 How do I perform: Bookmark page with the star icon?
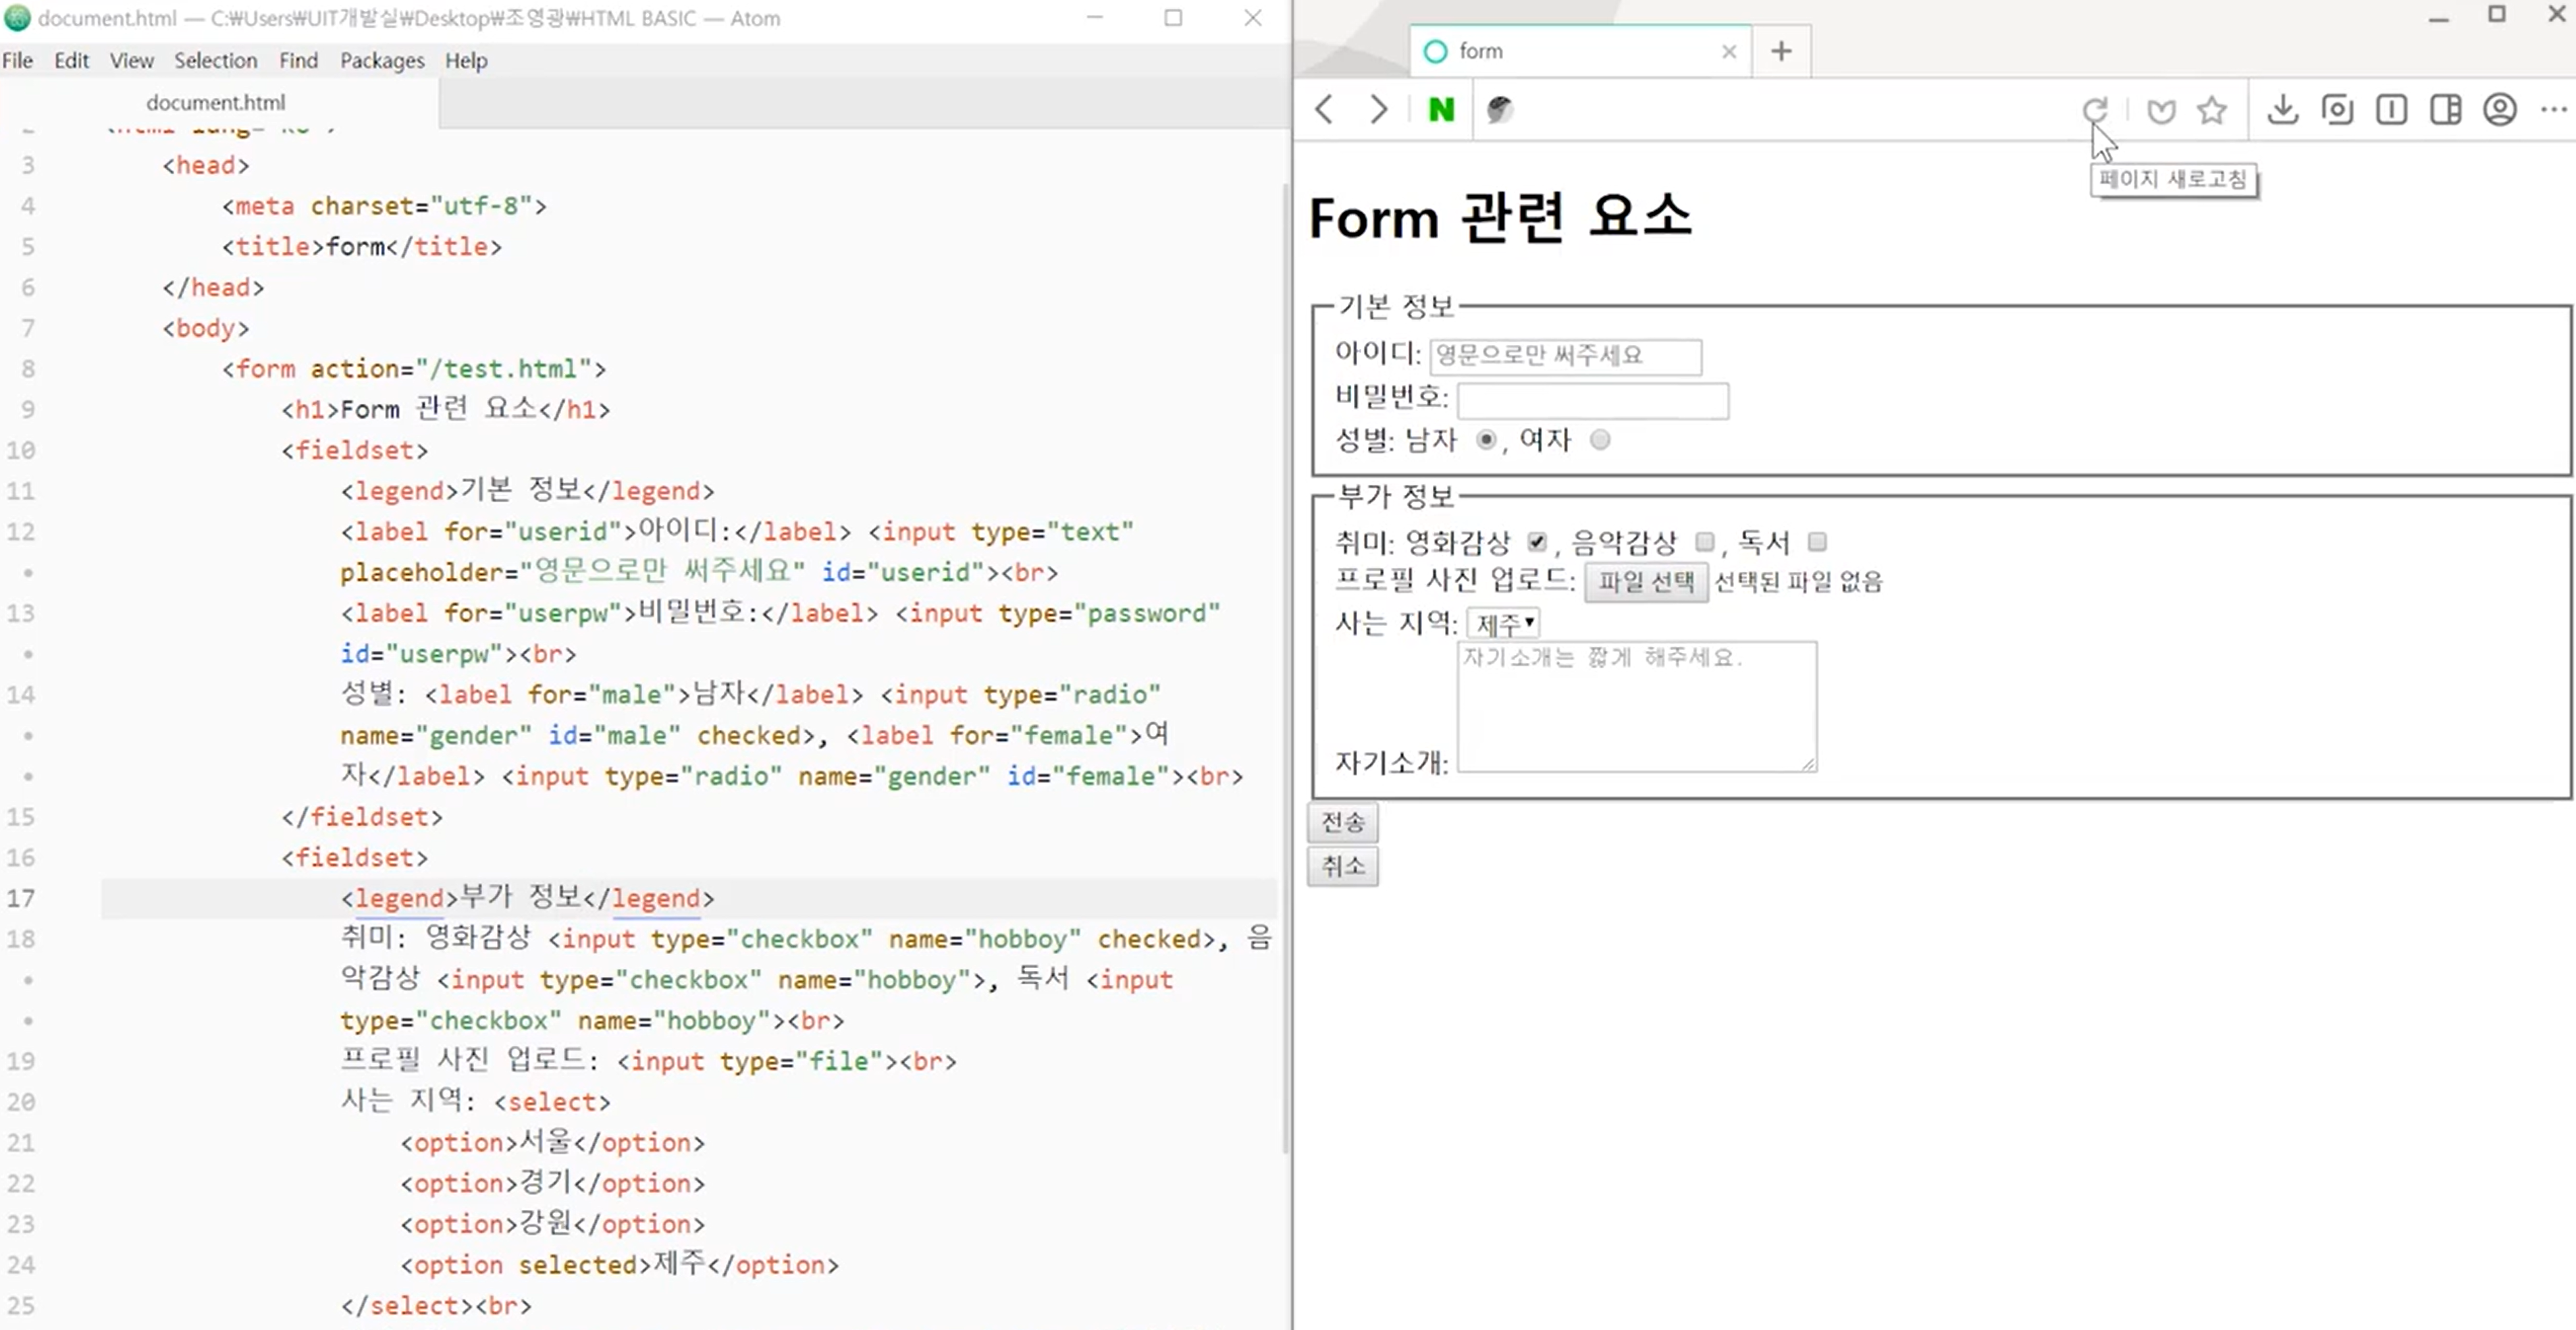tap(2212, 109)
